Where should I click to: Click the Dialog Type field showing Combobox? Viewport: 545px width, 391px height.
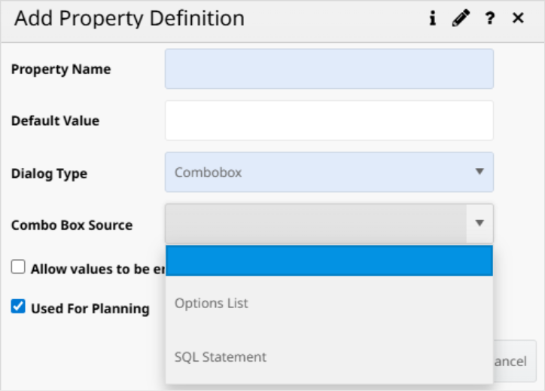(316, 172)
